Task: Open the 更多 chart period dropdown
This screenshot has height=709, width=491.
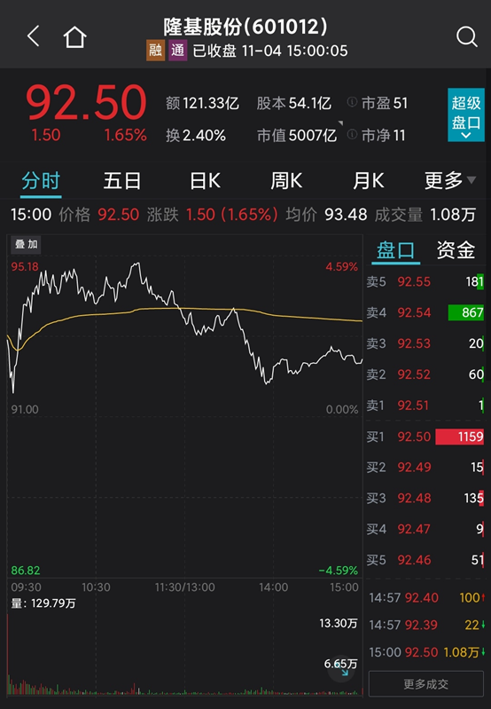Action: click(450, 181)
